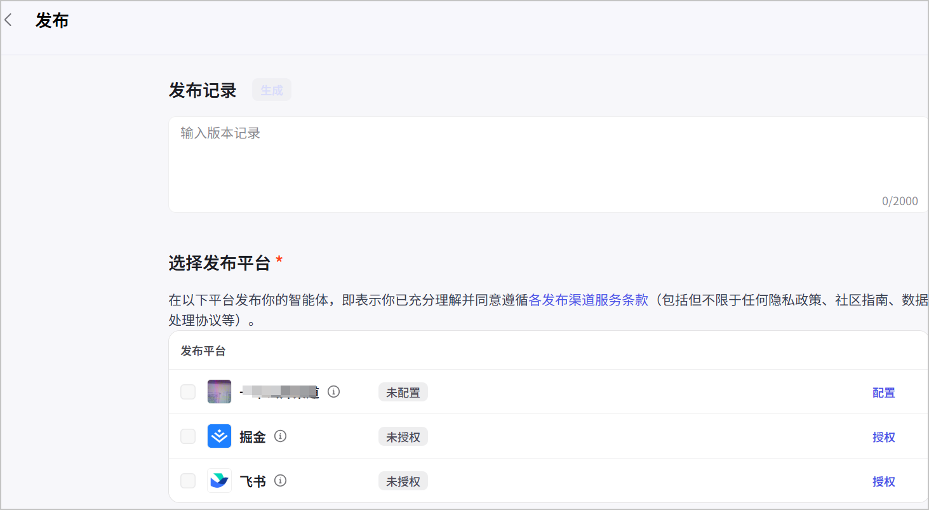Viewport: 929px width, 510px height.
Task: Open the info icon next to 掘金
Action: [280, 436]
